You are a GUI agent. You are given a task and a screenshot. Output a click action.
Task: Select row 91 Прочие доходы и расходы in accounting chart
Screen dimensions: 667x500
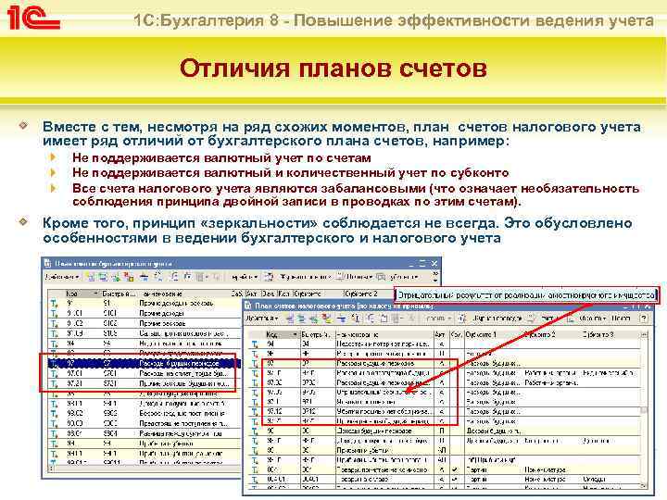pos(145,304)
